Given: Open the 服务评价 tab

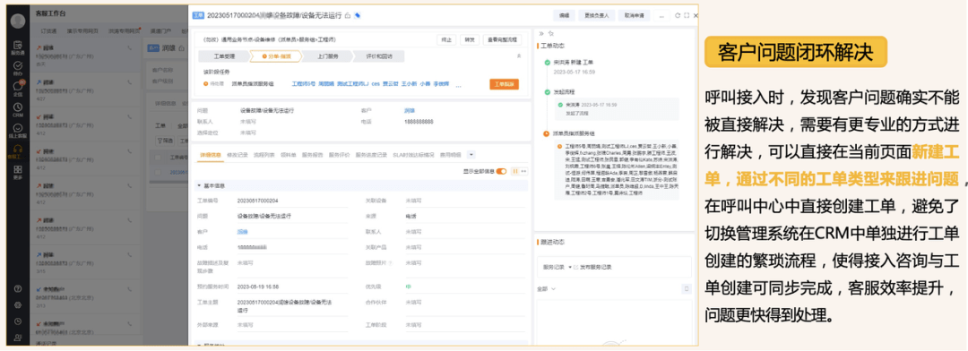Looking at the screenshot, I should pyautogui.click(x=339, y=155).
